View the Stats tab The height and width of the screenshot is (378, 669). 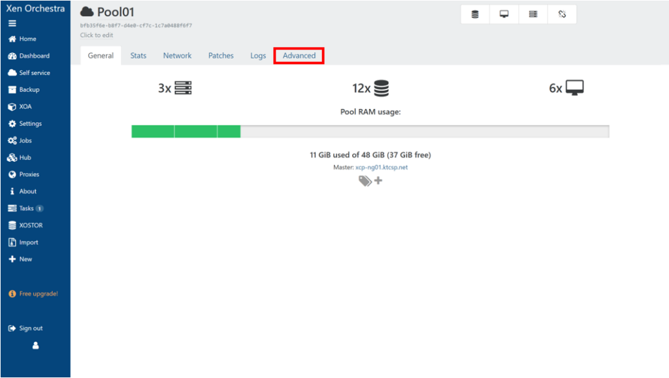[138, 56]
